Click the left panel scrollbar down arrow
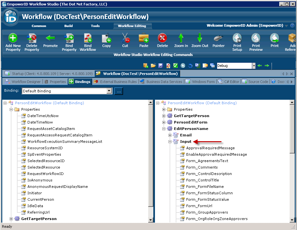 click(150, 220)
